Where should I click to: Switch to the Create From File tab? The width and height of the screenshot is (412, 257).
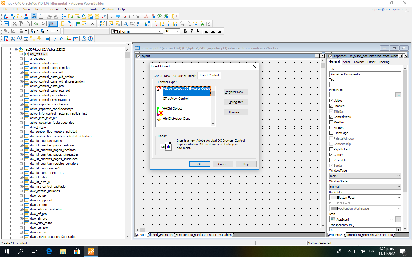pyautogui.click(x=185, y=76)
